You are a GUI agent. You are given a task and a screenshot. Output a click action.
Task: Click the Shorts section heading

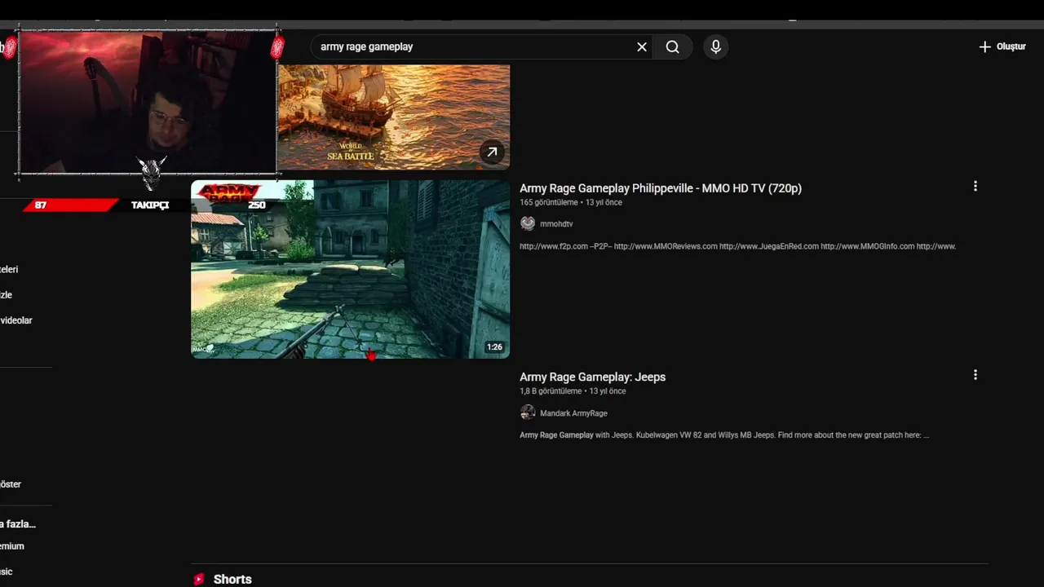tap(232, 579)
